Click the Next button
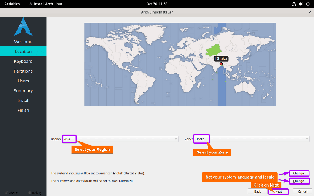Viewport: 314px width, 196px height. click(x=278, y=191)
